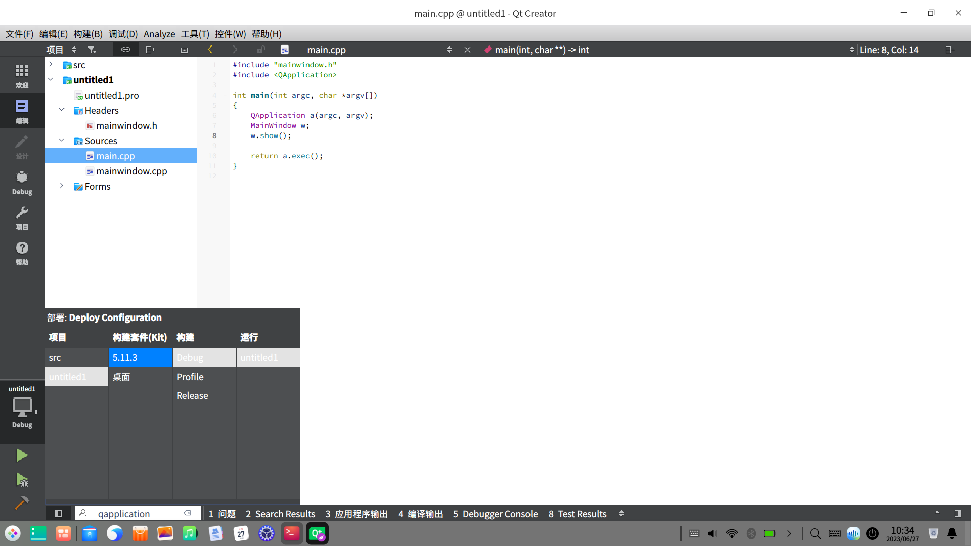Click the Build hammer icon
Screen dimensions: 971x546
pyautogui.click(x=22, y=503)
